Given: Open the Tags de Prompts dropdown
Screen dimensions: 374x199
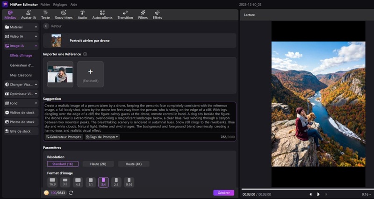Looking at the screenshot, I should (x=102, y=137).
